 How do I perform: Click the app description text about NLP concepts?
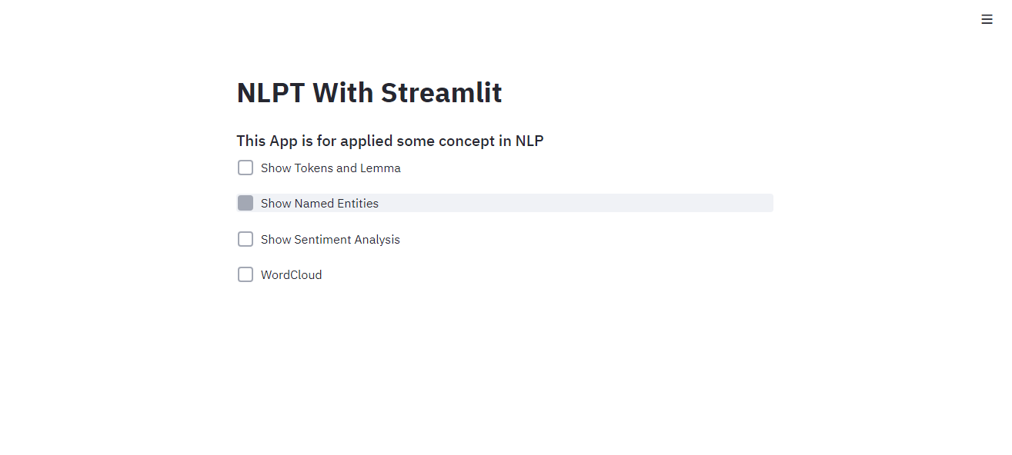click(x=390, y=141)
